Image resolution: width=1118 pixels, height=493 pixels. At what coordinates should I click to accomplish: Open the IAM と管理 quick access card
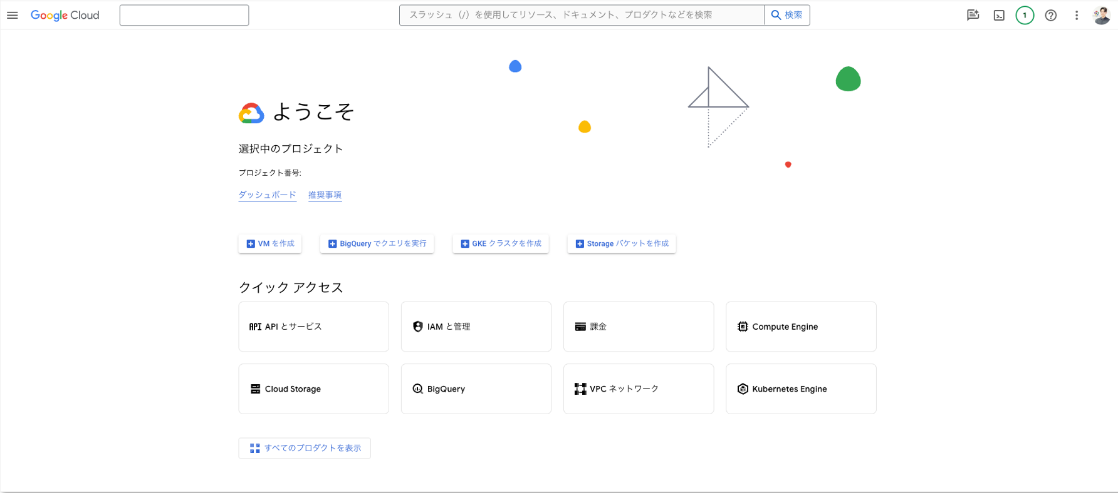point(476,327)
